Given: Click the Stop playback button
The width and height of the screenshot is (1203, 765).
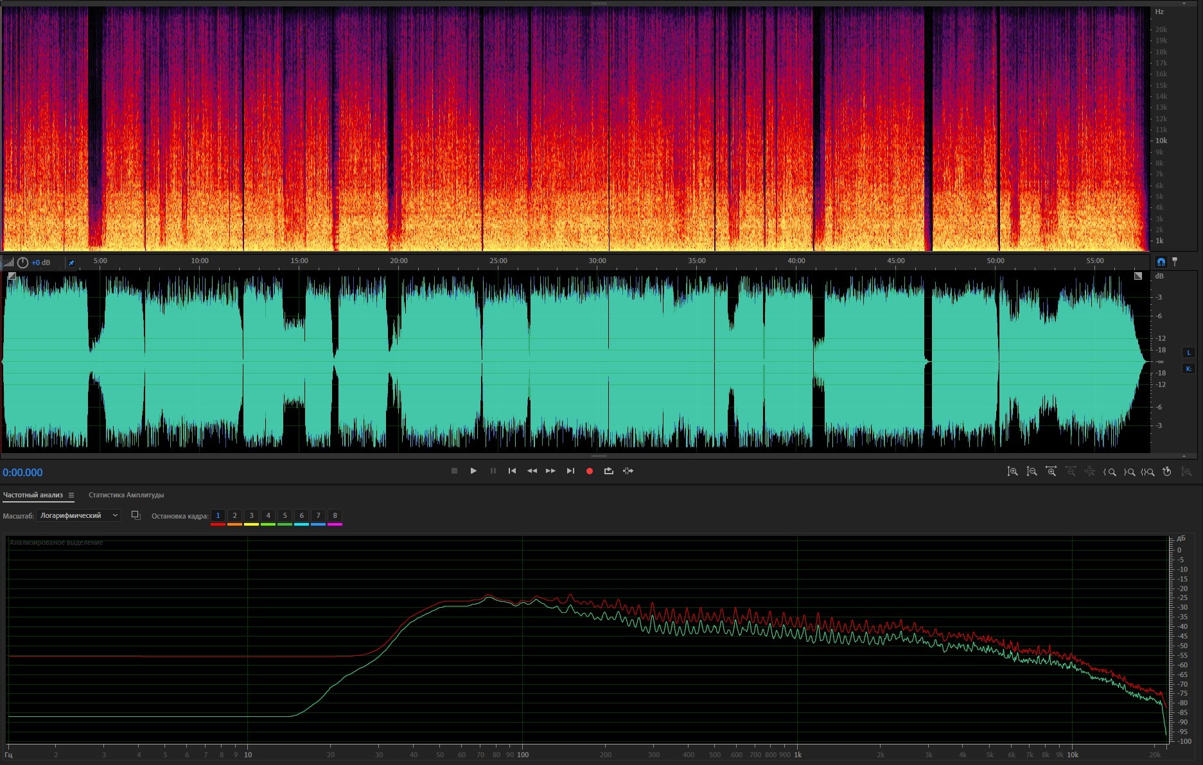Looking at the screenshot, I should click(x=454, y=471).
